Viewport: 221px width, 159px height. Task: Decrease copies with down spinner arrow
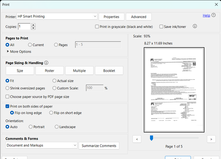(33, 28)
